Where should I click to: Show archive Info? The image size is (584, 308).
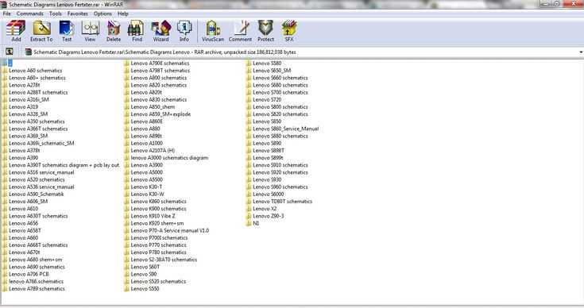pos(184,31)
